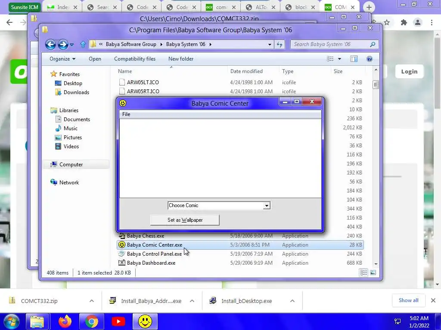Click the search magnifier in Explorer
Image resolution: width=441 pixels, height=330 pixels.
tap(373, 44)
